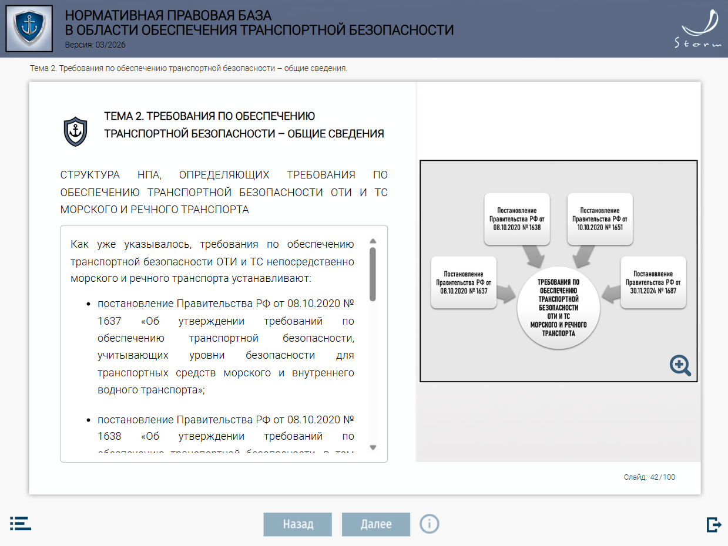
Task: Click the anchor shield logo in header
Action: pos(29,28)
